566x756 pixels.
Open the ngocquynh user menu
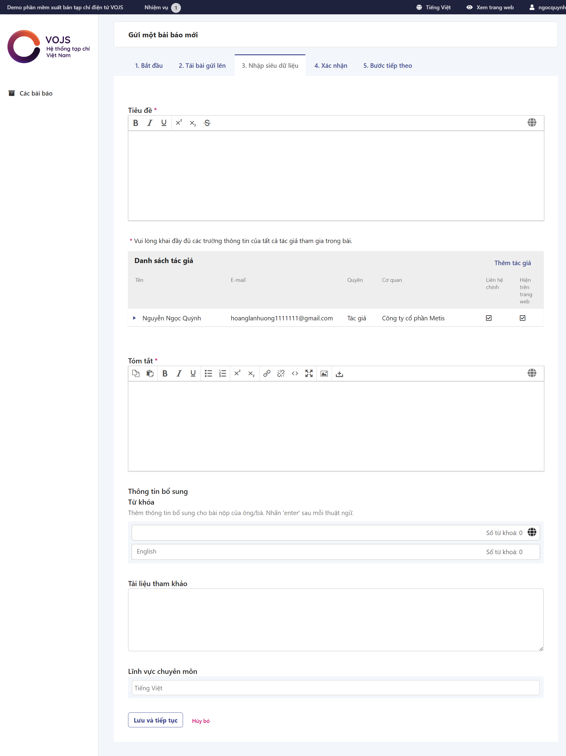point(547,7)
